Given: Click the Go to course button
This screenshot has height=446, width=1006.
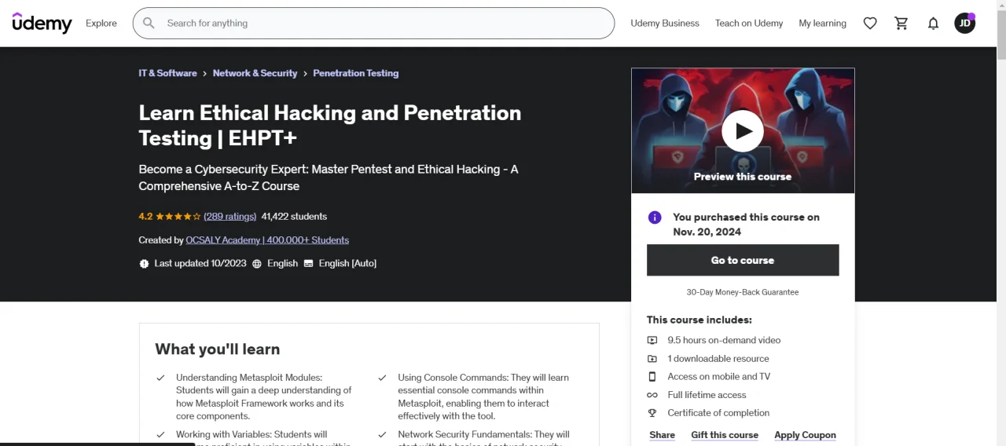Looking at the screenshot, I should [x=743, y=260].
